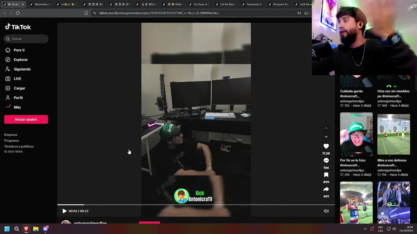417x234 pixels.
Task: Click the '168' likes under Otra vez sin muebles
Action: pos(384,105)
